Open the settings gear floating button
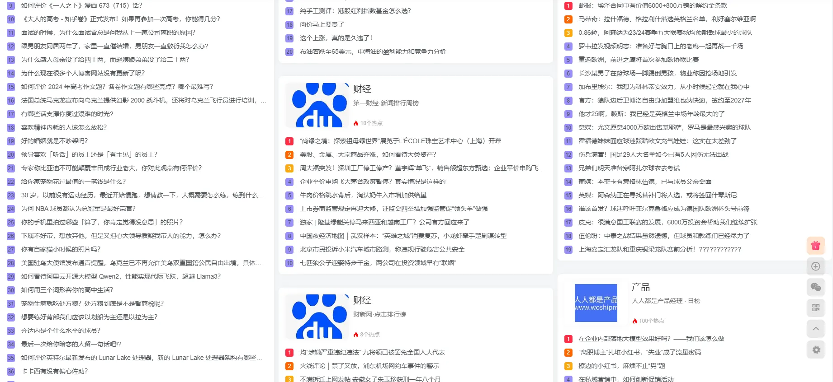This screenshot has width=833, height=382. click(816, 349)
